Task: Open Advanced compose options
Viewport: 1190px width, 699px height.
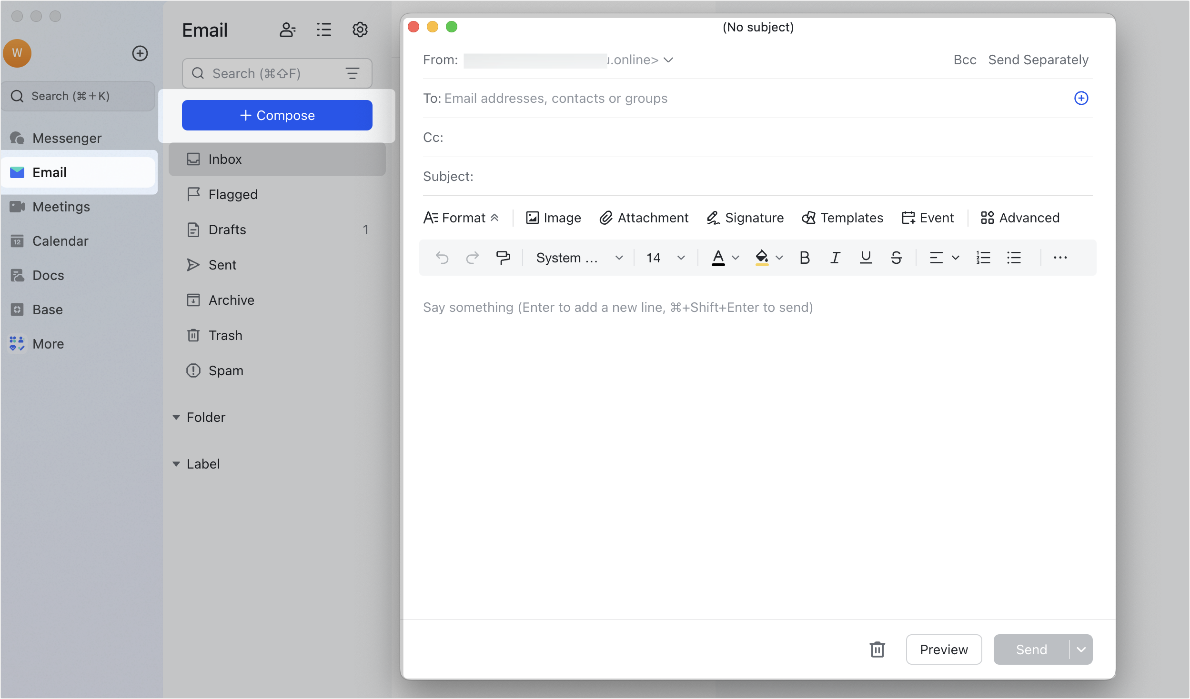Action: click(x=1020, y=218)
